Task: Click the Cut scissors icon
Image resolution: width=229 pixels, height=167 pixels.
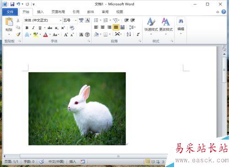Action: click(x=18, y=20)
